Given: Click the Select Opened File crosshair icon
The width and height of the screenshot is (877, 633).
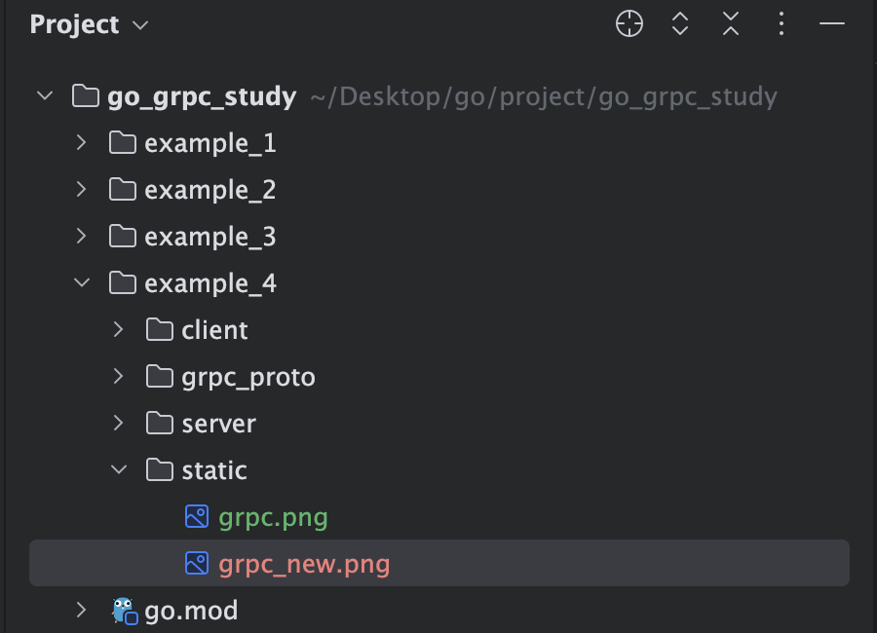Looking at the screenshot, I should tap(629, 24).
